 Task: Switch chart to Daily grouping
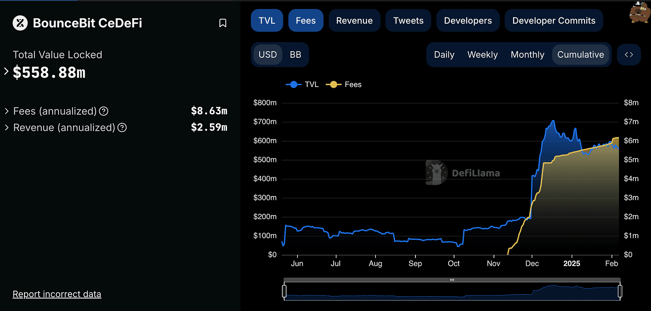(444, 54)
